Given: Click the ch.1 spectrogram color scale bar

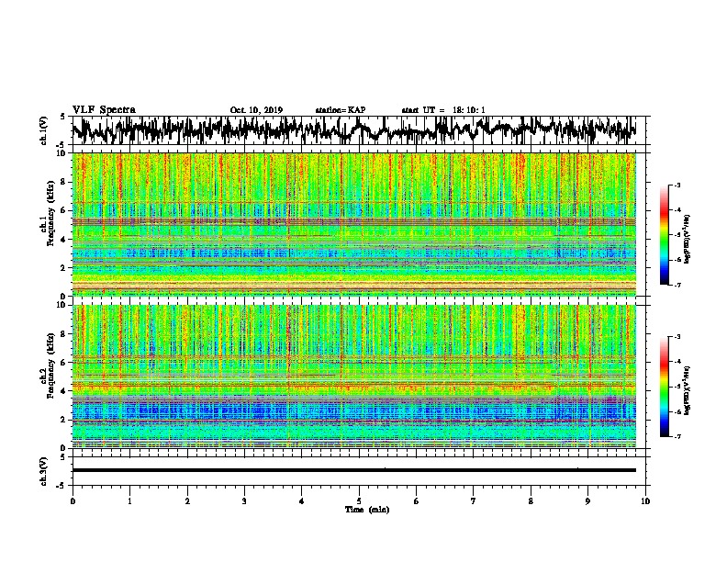Looking at the screenshot, I should (x=664, y=235).
